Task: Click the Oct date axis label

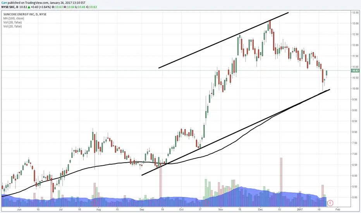Action: [x=181, y=210]
